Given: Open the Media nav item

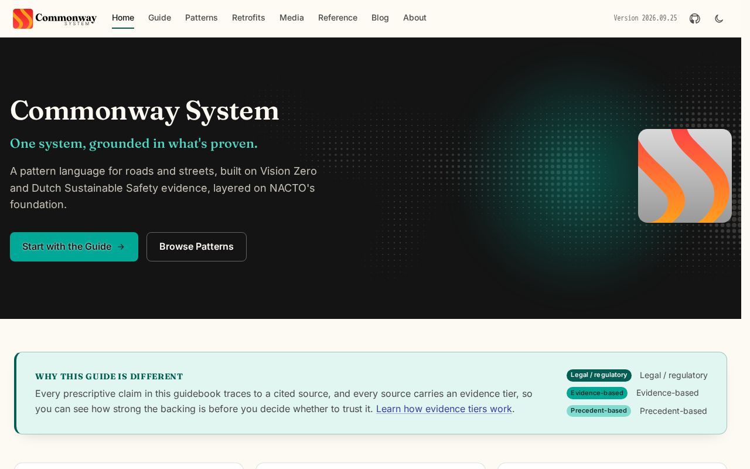Looking at the screenshot, I should click(x=292, y=18).
